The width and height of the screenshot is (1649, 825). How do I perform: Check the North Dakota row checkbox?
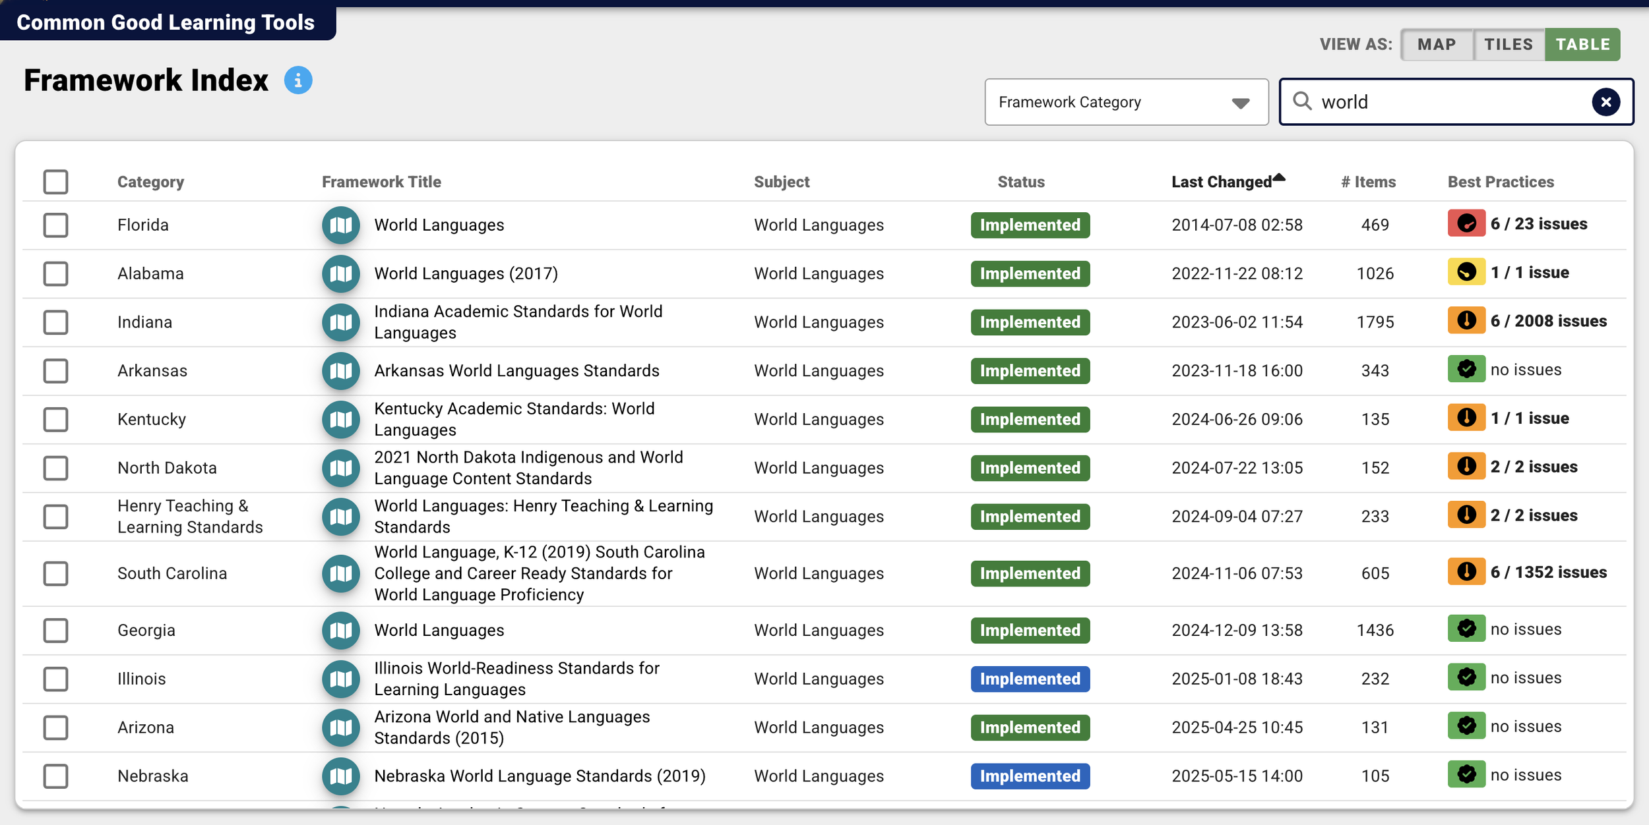(x=55, y=468)
